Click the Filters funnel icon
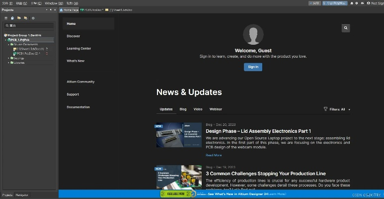 tap(325, 109)
